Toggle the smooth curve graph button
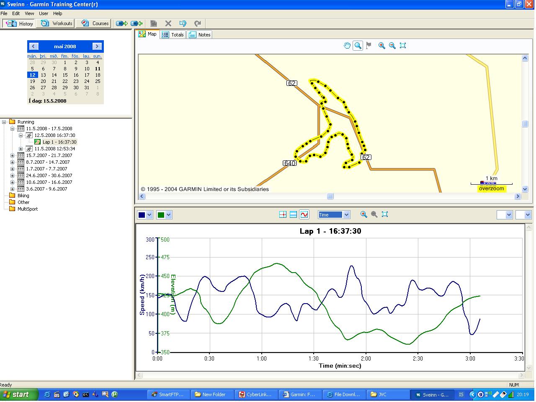Viewport: 536px width, 402px height. click(304, 214)
